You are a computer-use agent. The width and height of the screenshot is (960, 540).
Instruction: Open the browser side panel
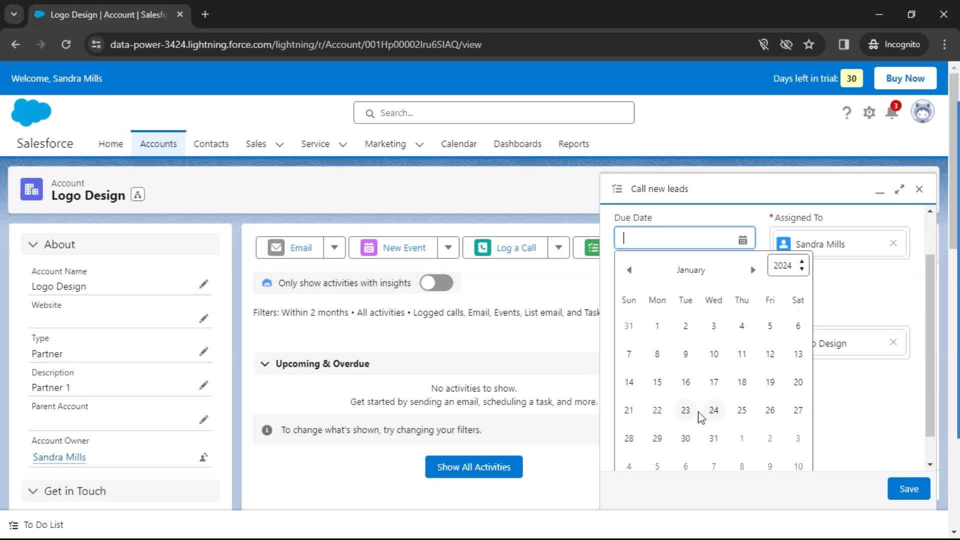(x=843, y=44)
